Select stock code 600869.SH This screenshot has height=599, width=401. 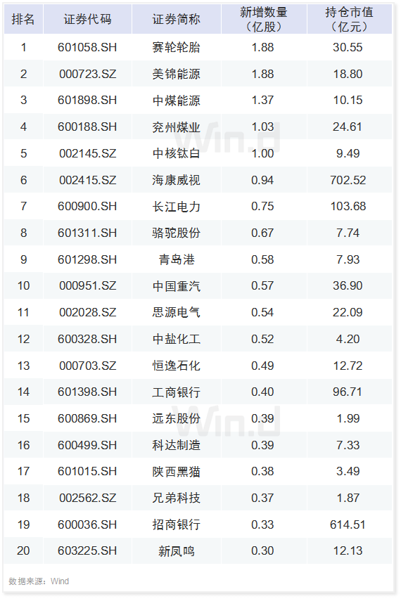[87, 419]
